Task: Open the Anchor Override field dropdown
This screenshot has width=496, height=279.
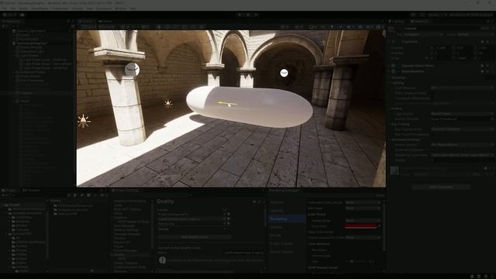Action: point(462,119)
